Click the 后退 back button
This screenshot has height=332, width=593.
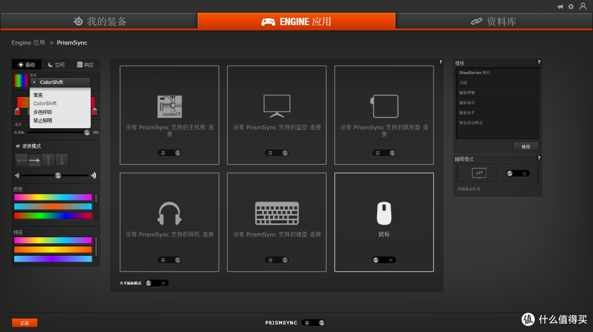tap(25, 323)
